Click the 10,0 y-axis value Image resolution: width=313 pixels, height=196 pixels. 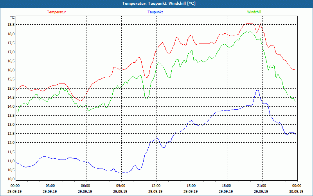tap(11, 179)
